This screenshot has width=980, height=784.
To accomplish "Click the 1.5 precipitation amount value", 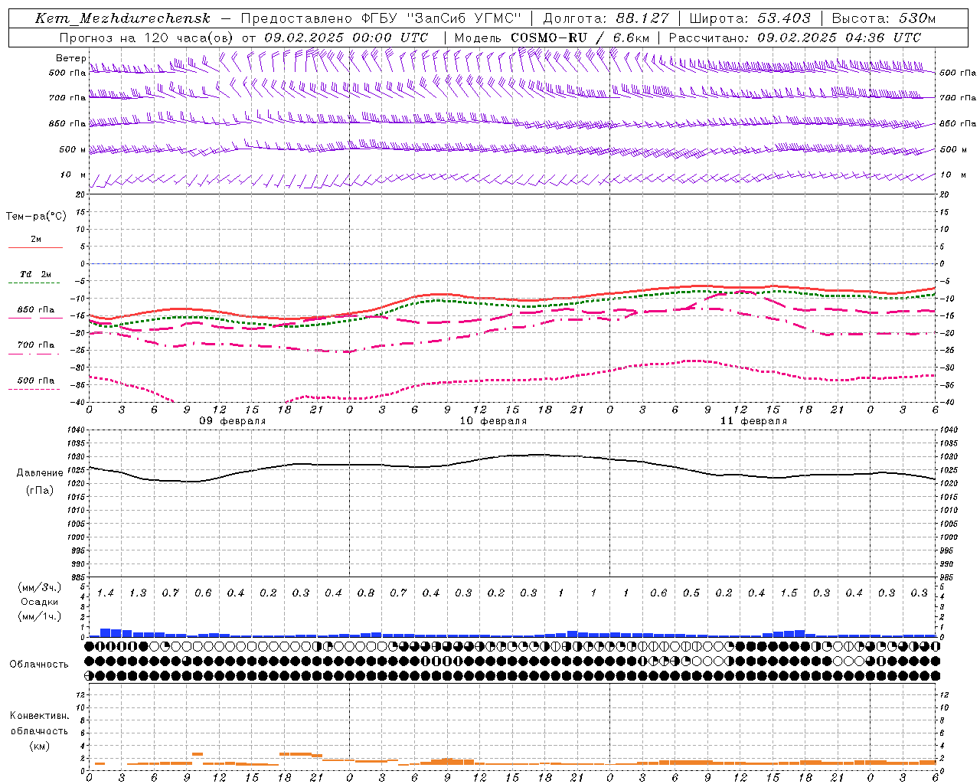I will point(789,593).
